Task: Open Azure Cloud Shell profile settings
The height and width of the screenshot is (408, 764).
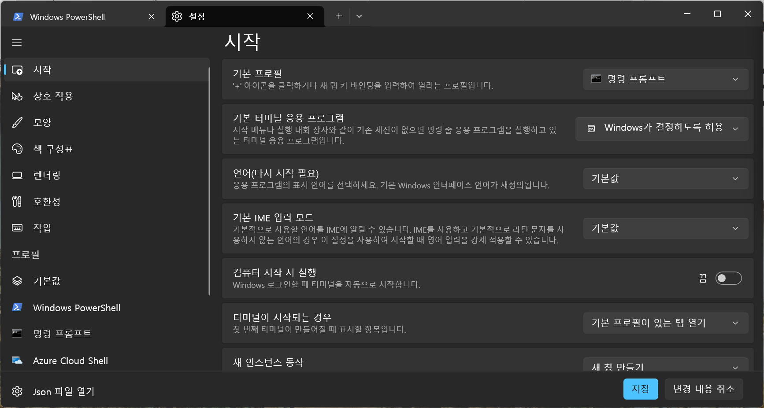Action: point(107,360)
